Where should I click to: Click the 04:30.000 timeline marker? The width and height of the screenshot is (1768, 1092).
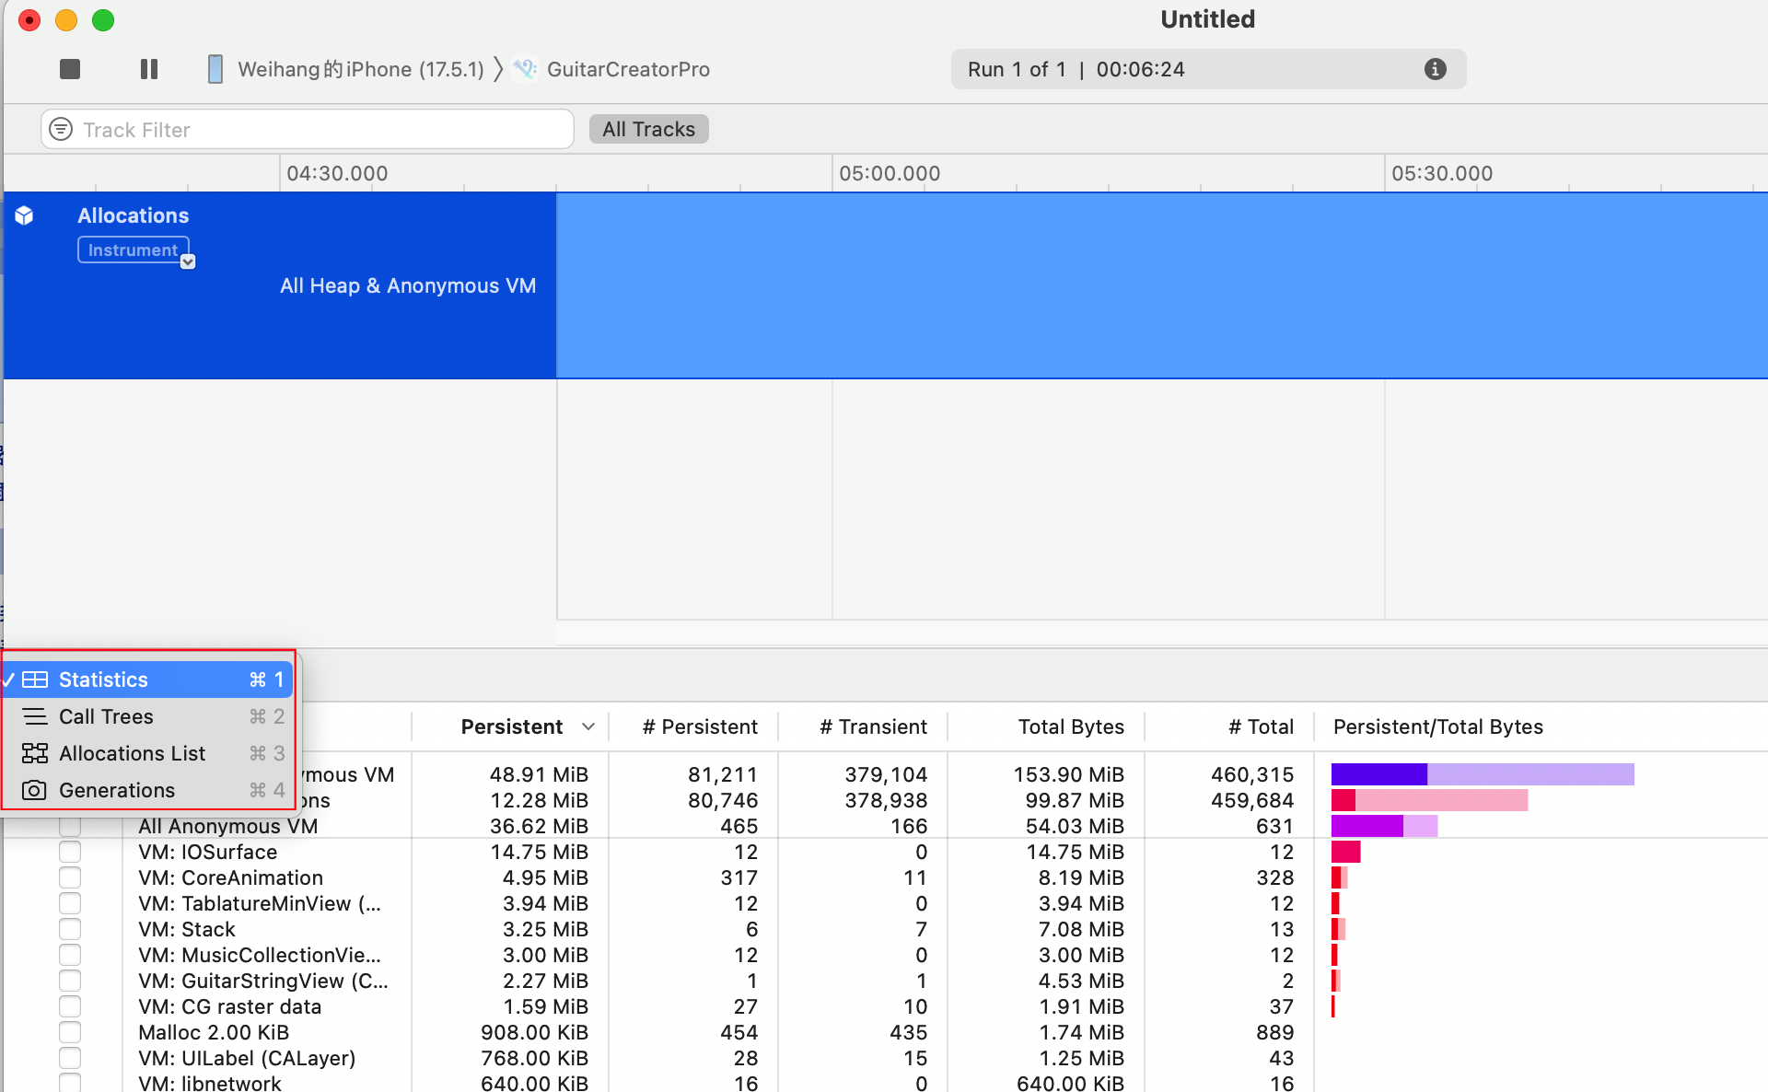click(337, 173)
